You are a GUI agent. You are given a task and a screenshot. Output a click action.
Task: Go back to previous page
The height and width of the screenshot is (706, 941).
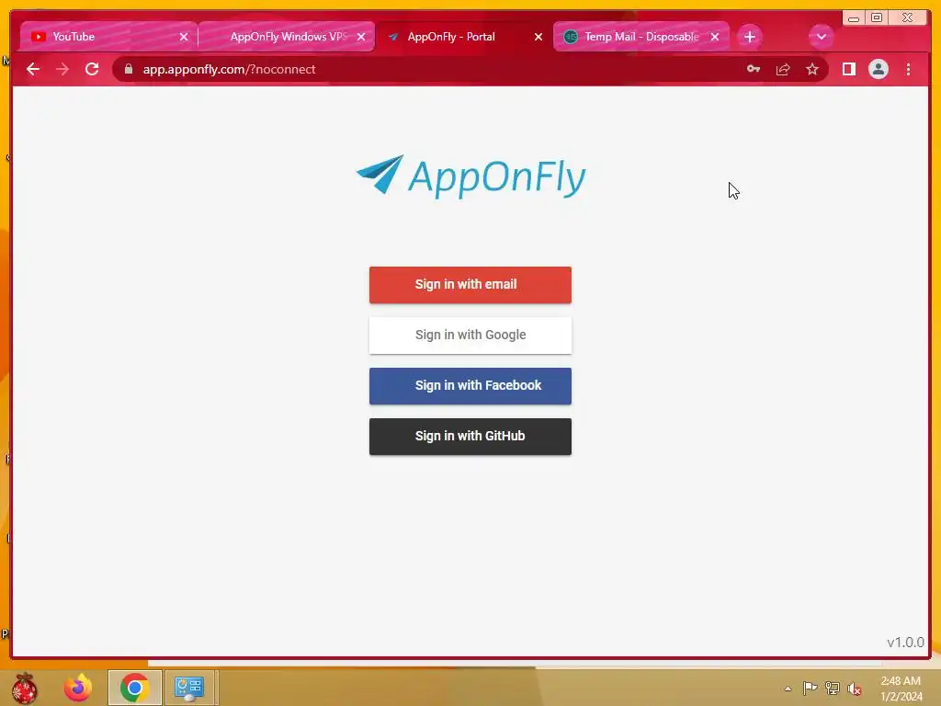click(33, 69)
